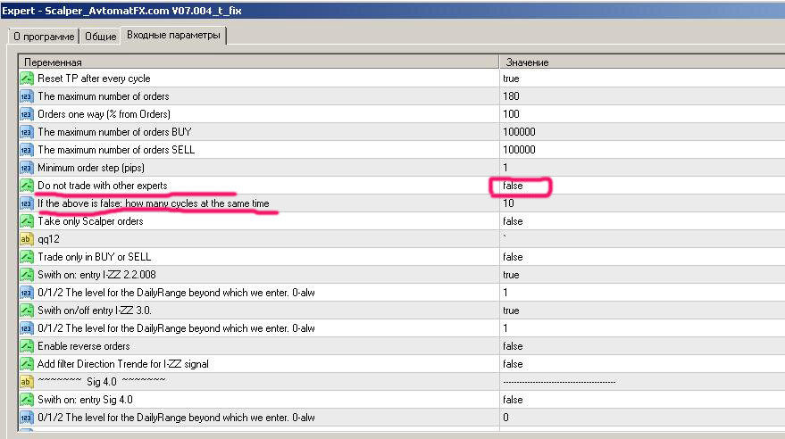The width and height of the screenshot is (785, 439).
Task: Select the 'Входные параметры' tab
Action: click(173, 35)
